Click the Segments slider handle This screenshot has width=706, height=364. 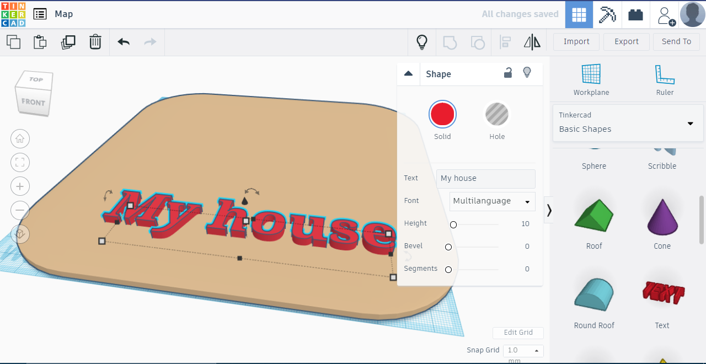(x=448, y=270)
